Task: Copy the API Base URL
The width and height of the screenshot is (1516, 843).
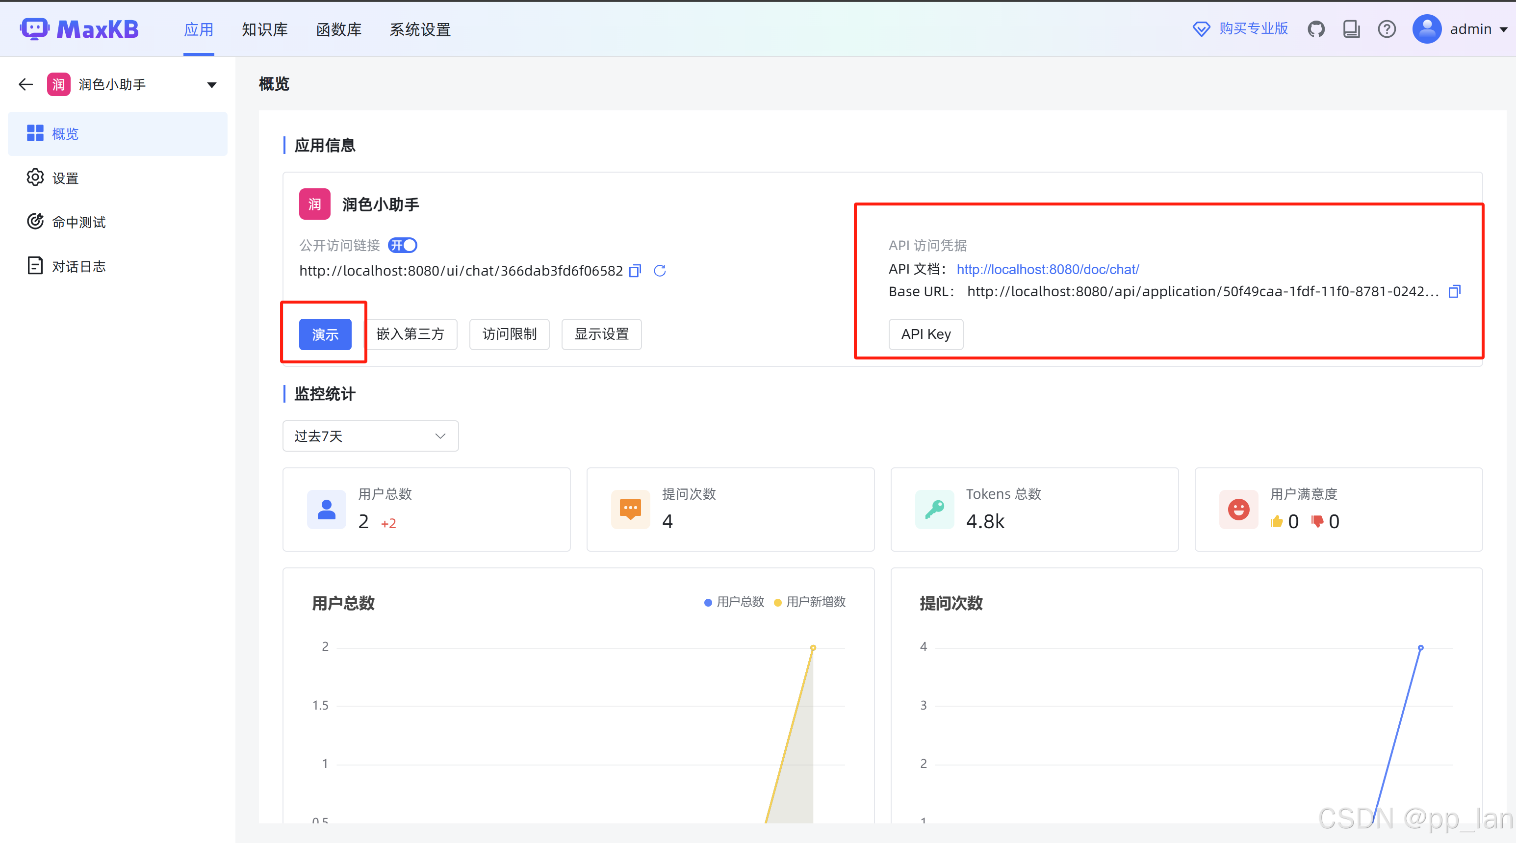Action: 1454,292
